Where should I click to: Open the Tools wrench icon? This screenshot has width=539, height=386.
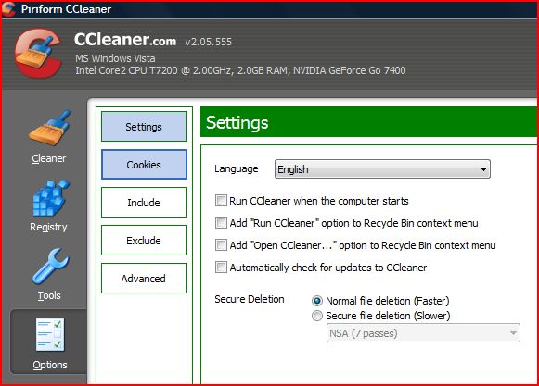tap(50, 267)
